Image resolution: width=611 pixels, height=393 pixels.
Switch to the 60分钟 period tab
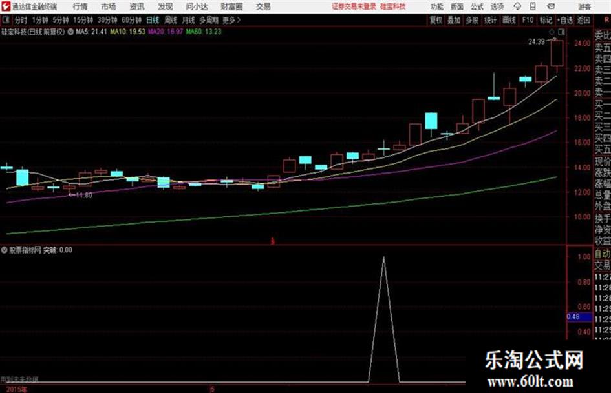131,20
